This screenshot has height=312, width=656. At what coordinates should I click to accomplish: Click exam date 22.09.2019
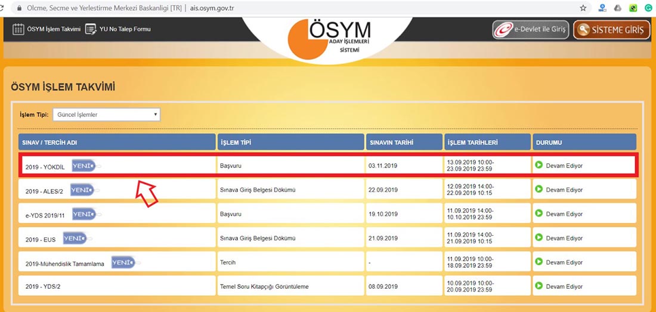tap(383, 190)
